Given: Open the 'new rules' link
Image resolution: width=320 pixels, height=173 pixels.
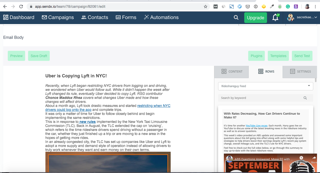Looking at the screenshot, I should 87,122.
